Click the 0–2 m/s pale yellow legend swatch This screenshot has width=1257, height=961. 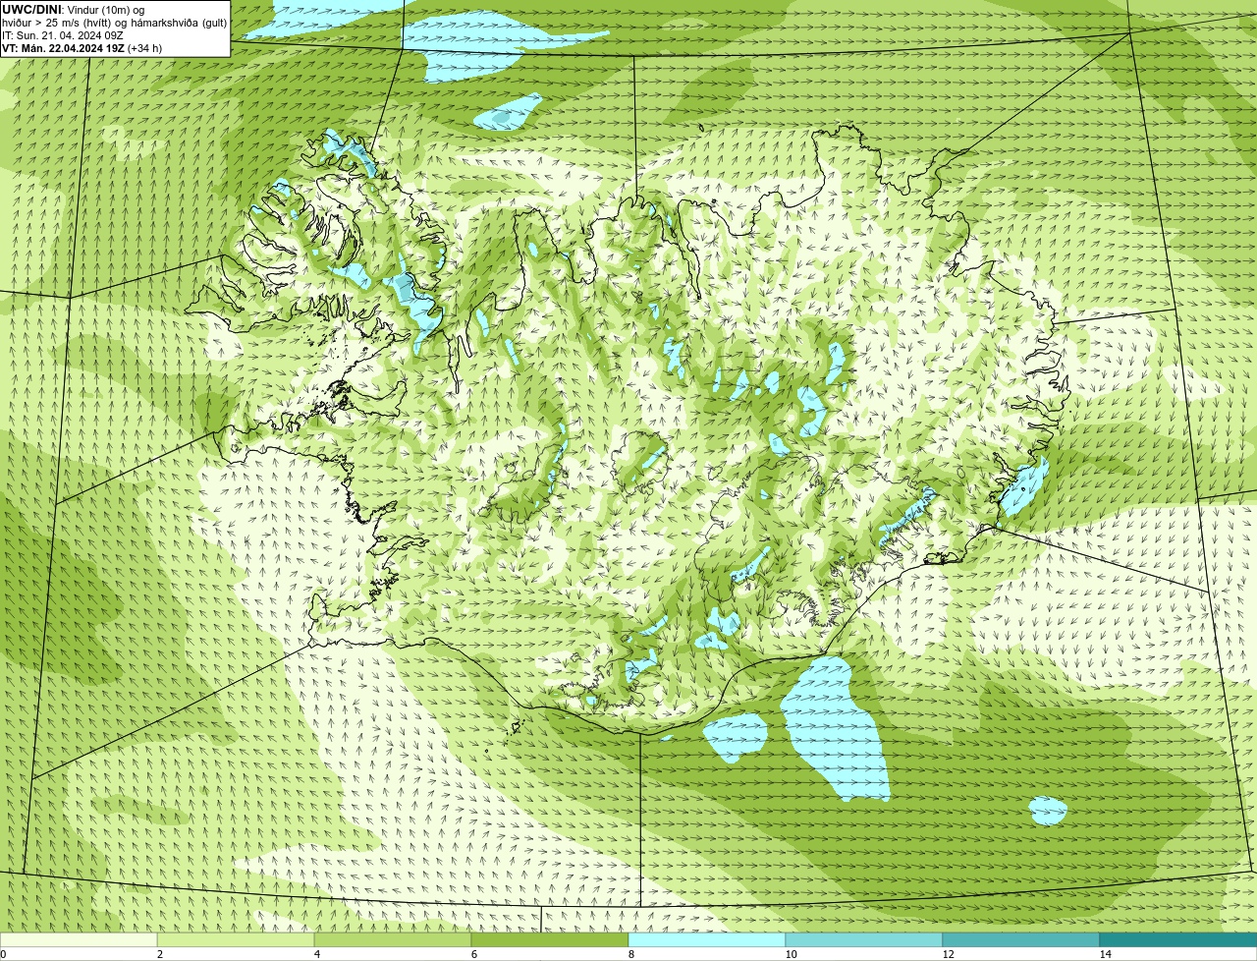click(79, 939)
